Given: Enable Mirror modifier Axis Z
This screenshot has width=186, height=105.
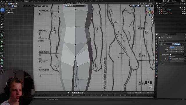Looking at the screenshot, I should point(181,47).
